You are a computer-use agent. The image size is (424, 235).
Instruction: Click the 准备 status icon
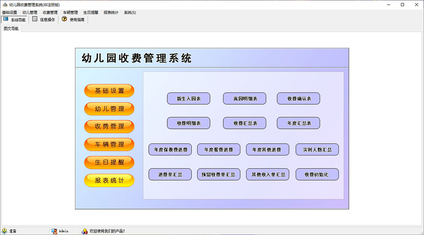coord(4,231)
